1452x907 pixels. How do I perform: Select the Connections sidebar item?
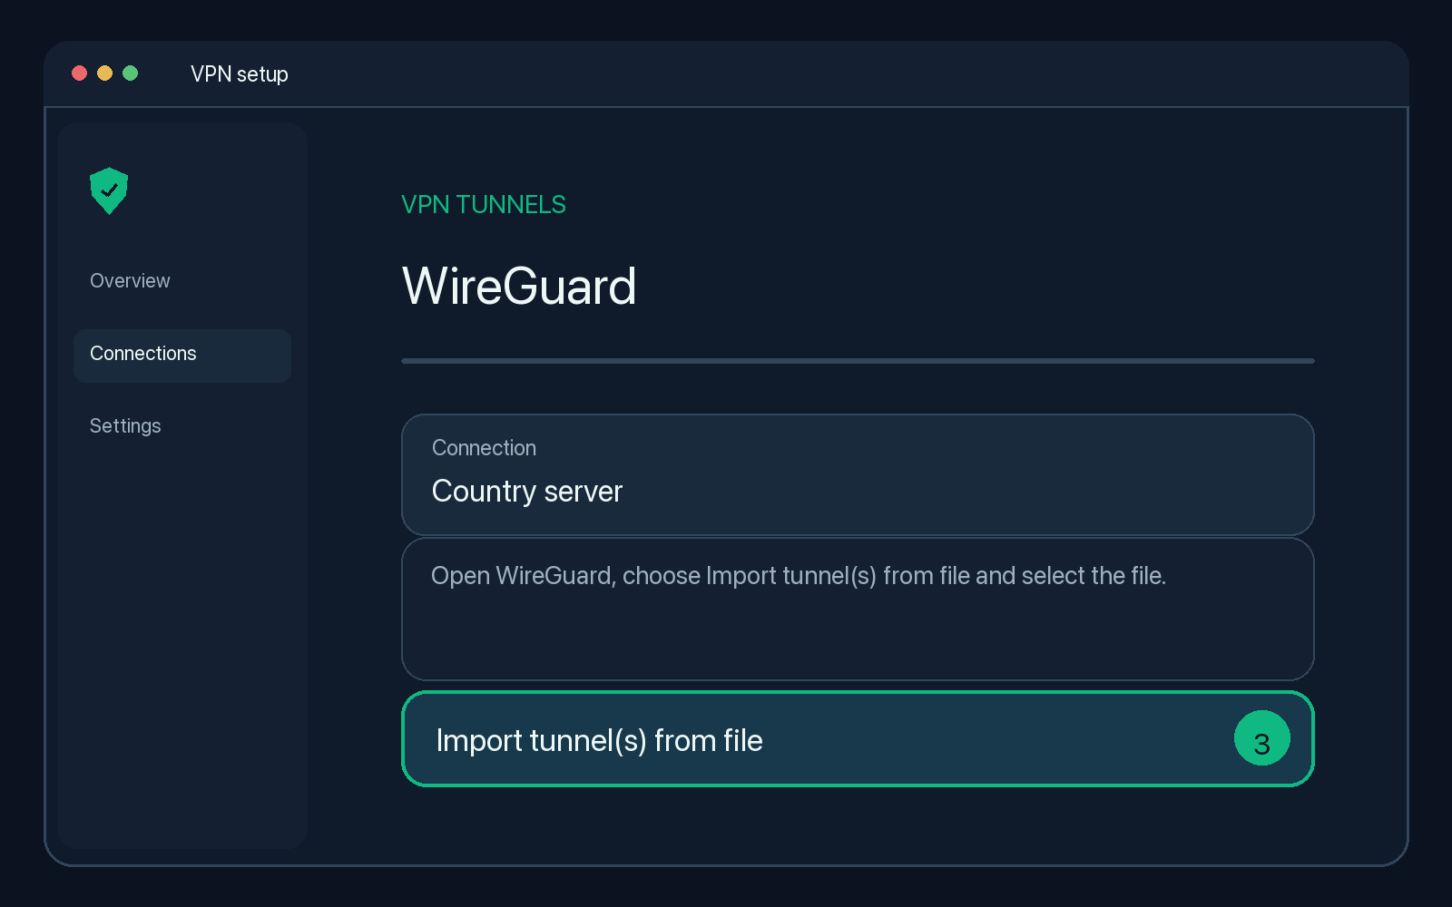point(182,356)
